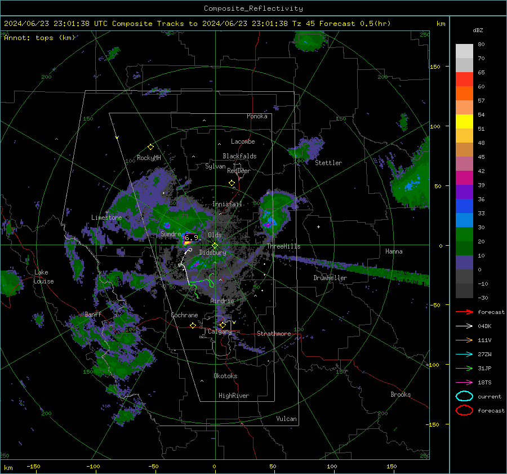The height and width of the screenshot is (474, 507).
Task: Click the Composite_Reflectivity title
Action: point(253,8)
